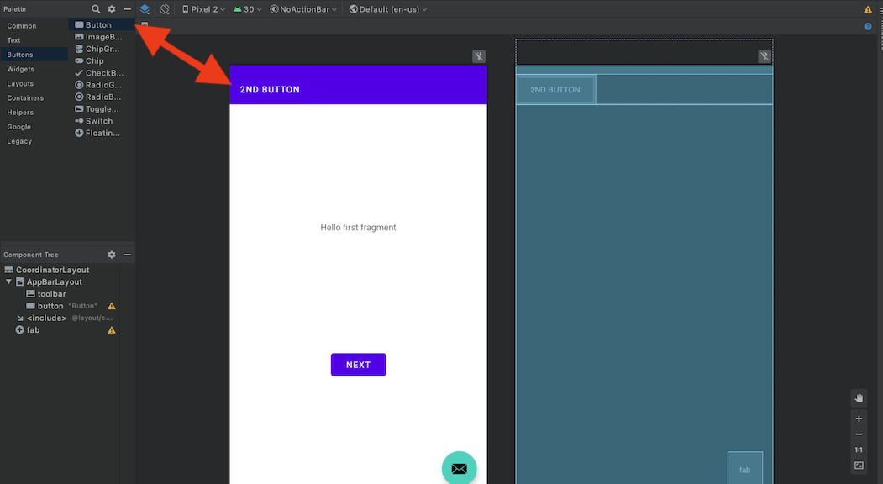The width and height of the screenshot is (883, 484).
Task: Zoom in on the design surface
Action: 859,418
